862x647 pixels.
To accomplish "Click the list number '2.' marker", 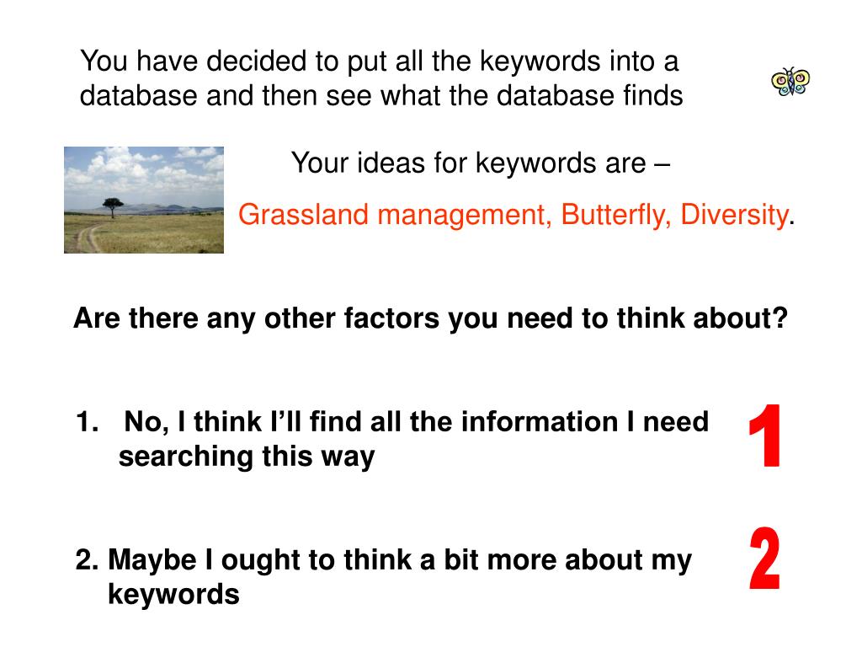I will pyautogui.click(x=87, y=560).
